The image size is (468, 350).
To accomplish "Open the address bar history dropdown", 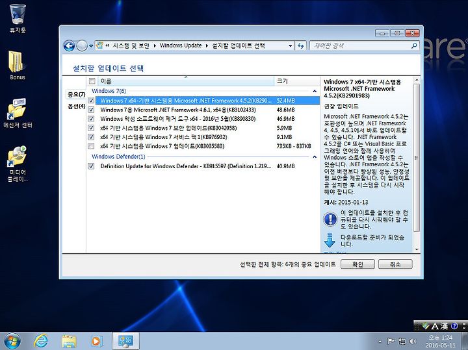I will point(290,46).
